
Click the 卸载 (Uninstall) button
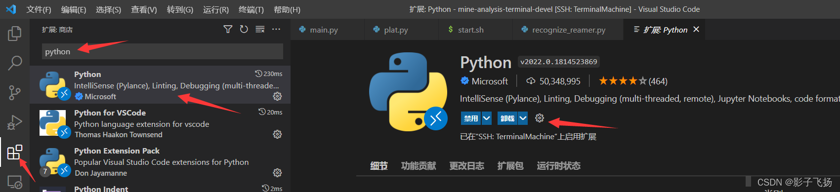pos(507,118)
